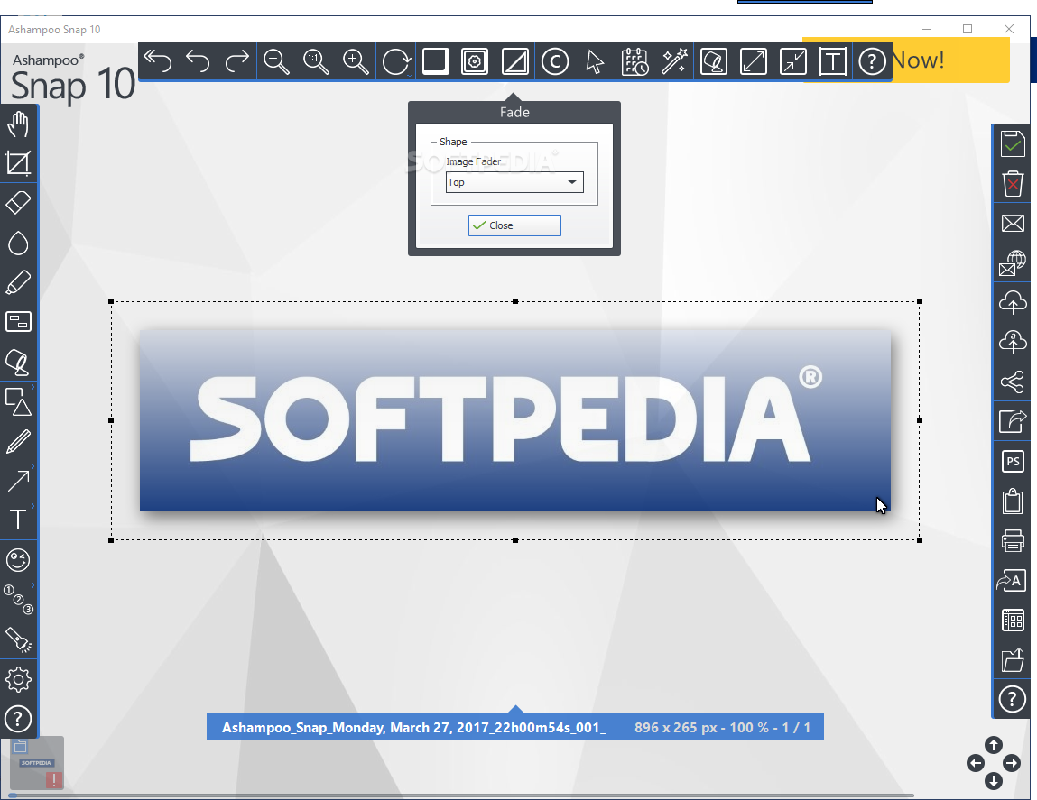Click the top toolbar text box icon
Viewport: 1037px width, 800px height.
(x=833, y=61)
